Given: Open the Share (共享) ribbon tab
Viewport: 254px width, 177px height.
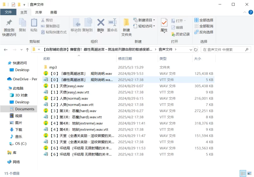Looking at the screenshot, I should click(39, 12).
